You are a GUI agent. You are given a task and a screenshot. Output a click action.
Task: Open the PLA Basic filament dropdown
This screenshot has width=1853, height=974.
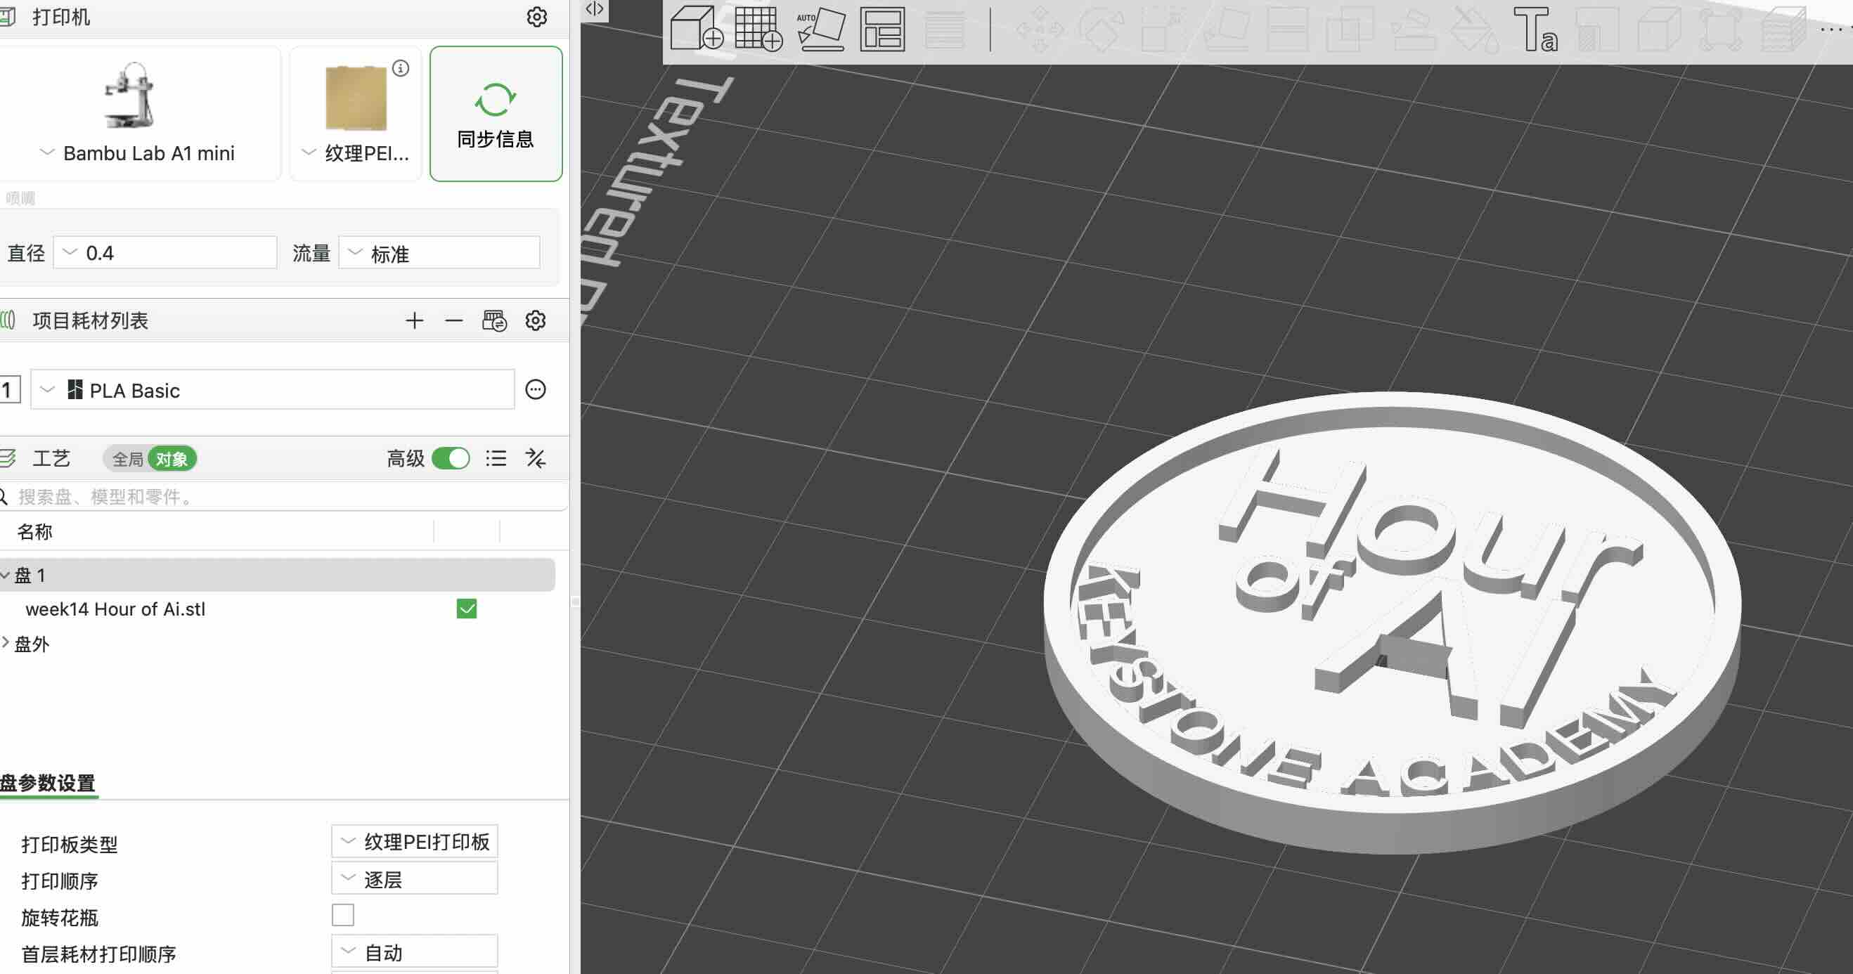coord(273,390)
